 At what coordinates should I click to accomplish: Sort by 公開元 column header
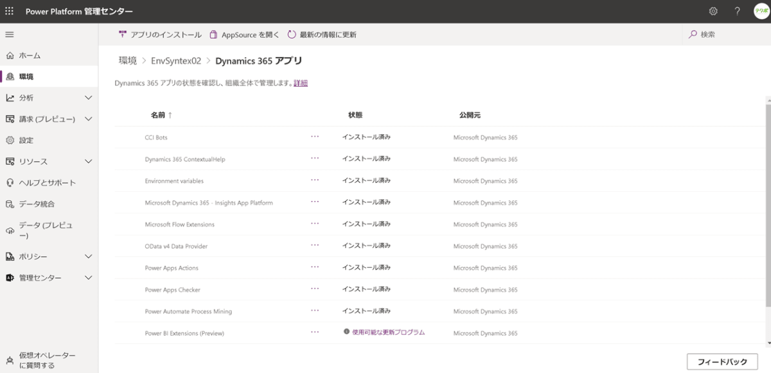[x=470, y=115]
